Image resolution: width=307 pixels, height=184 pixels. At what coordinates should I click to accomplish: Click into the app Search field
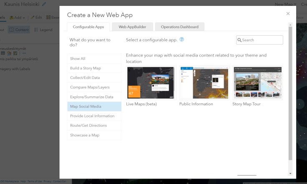pyautogui.click(x=262, y=40)
